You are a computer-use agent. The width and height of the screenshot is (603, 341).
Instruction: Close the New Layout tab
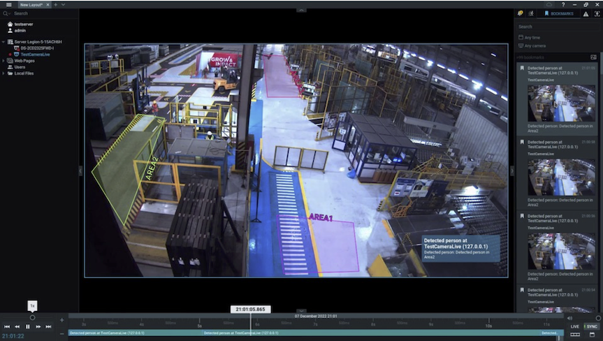coord(48,5)
